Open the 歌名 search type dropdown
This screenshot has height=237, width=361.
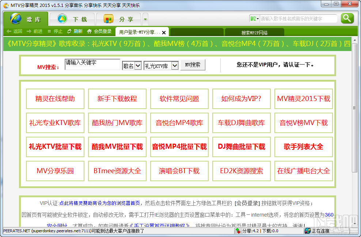pyautogui.click(x=132, y=66)
